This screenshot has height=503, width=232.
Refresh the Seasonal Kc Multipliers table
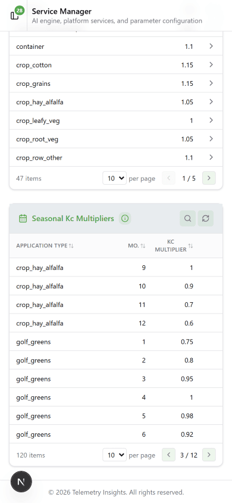pyautogui.click(x=205, y=219)
